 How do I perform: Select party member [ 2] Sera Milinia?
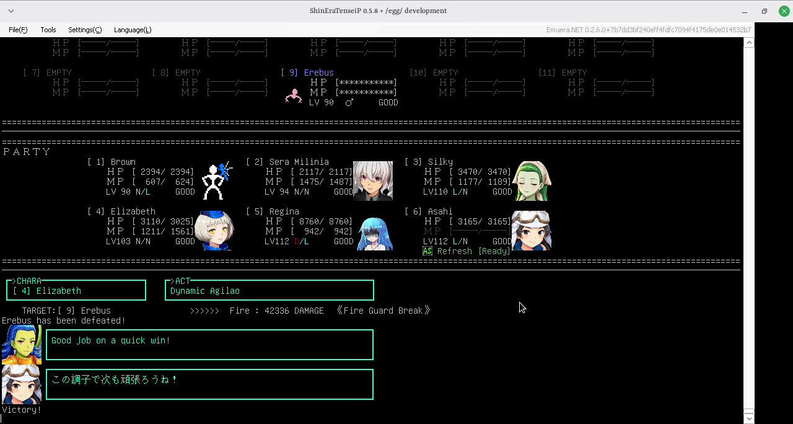point(287,162)
